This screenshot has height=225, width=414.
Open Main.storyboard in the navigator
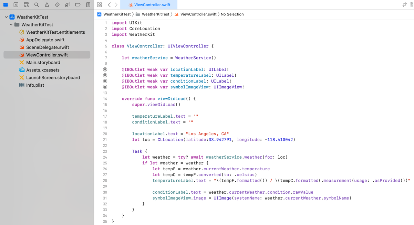coord(43,62)
